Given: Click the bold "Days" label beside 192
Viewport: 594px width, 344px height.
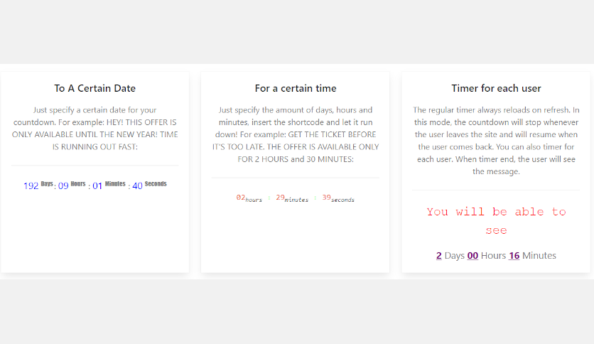Looking at the screenshot, I should point(48,184).
